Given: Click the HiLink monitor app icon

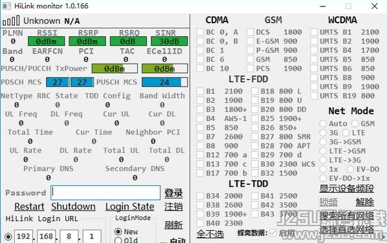Looking at the screenshot, I should 6,6.
